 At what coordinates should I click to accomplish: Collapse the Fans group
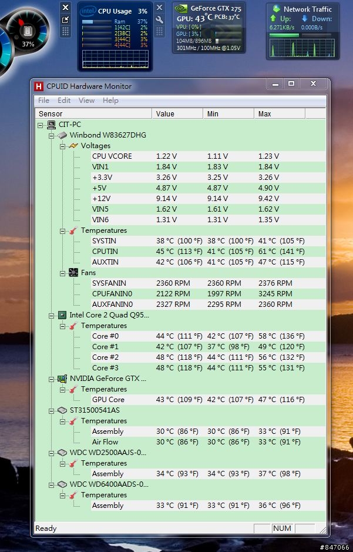[x=63, y=273]
